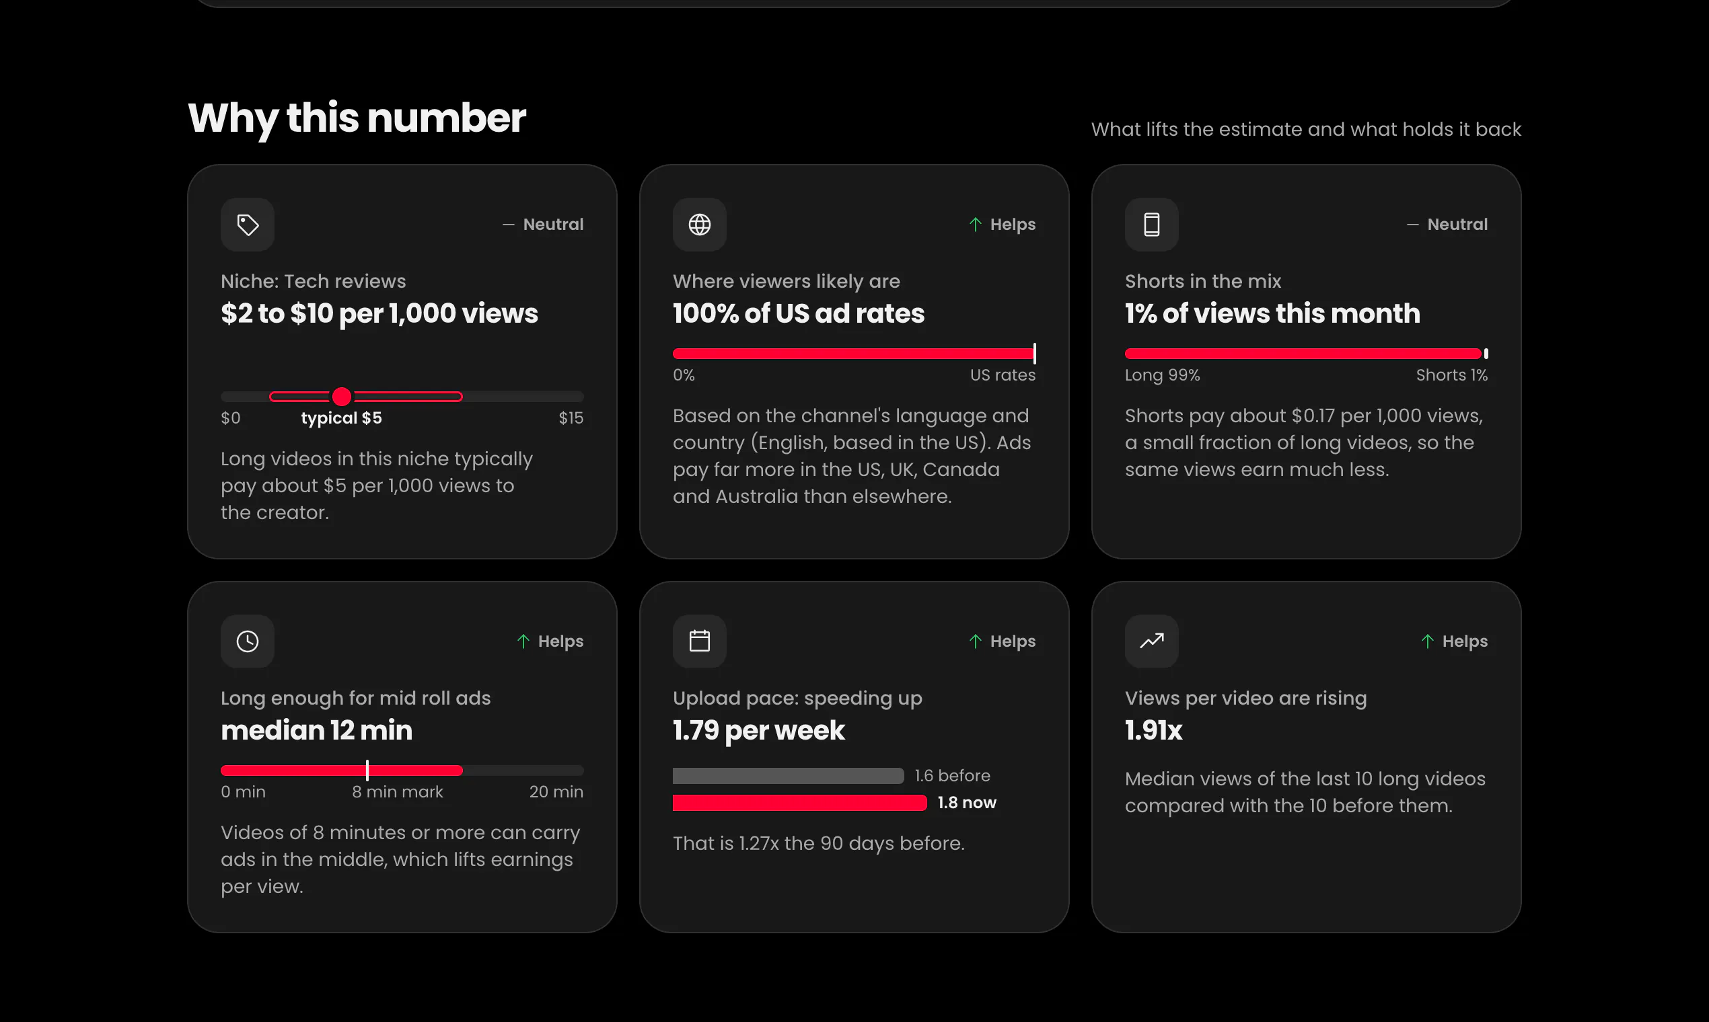Click the clock icon on mid roll card
This screenshot has width=1709, height=1022.
tap(248, 641)
